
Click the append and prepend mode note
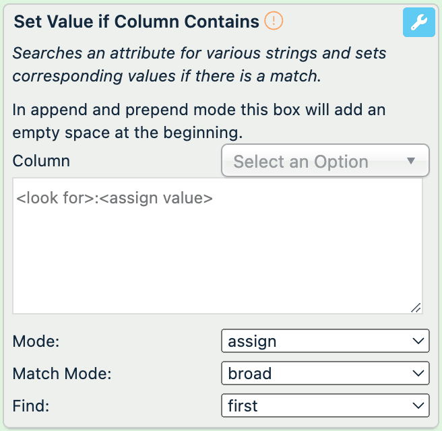pyautogui.click(x=199, y=121)
